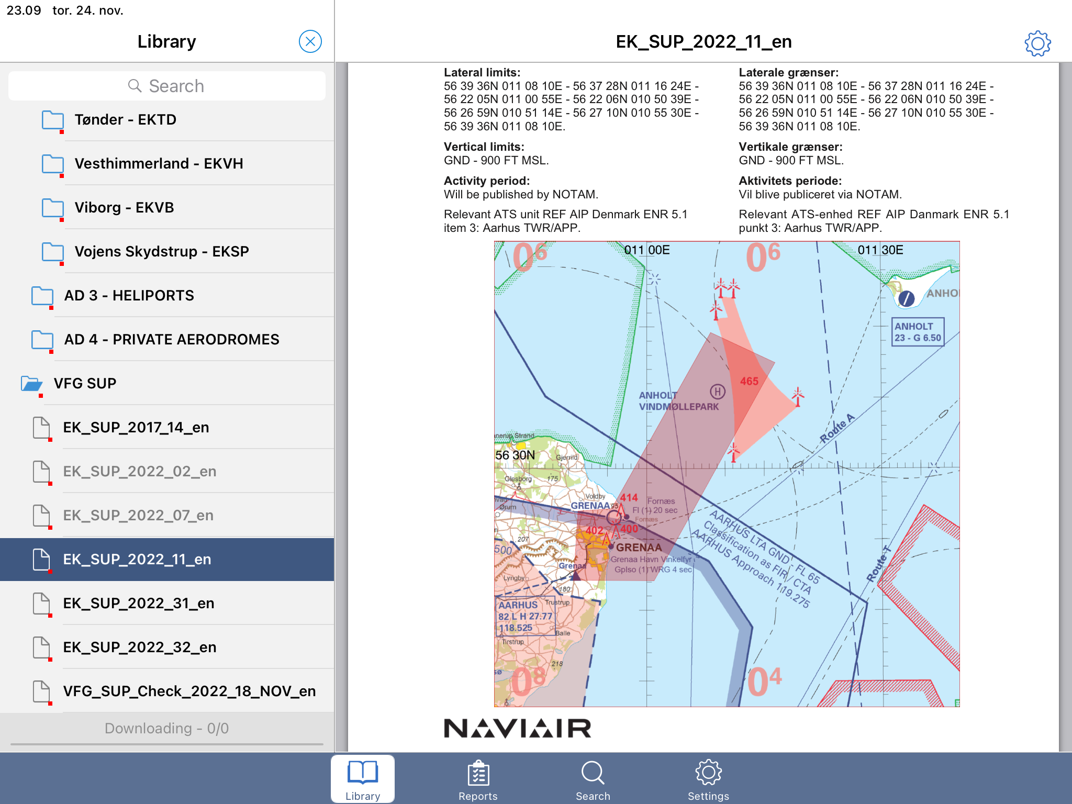Click the Laterale grænser heading
Viewport: 1072px width, 804px height.
point(788,72)
